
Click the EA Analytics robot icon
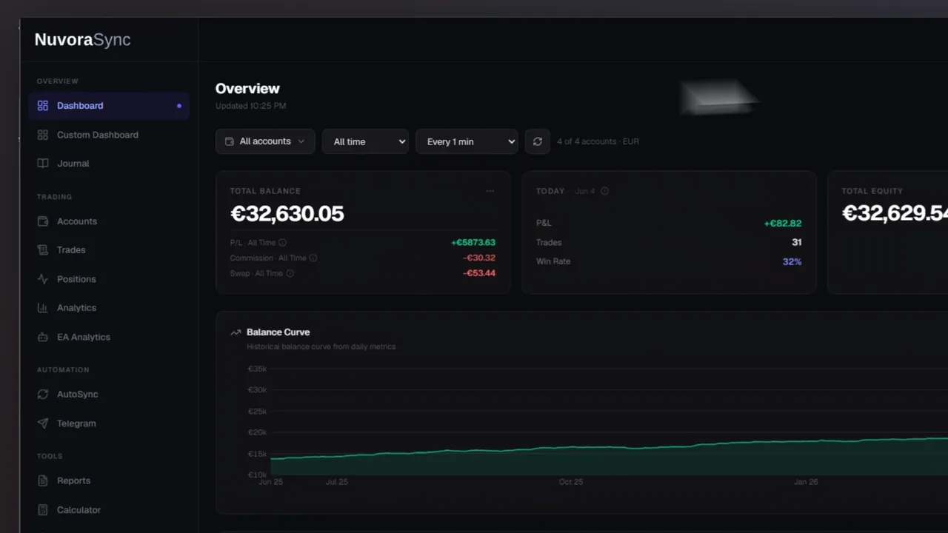[x=42, y=337]
